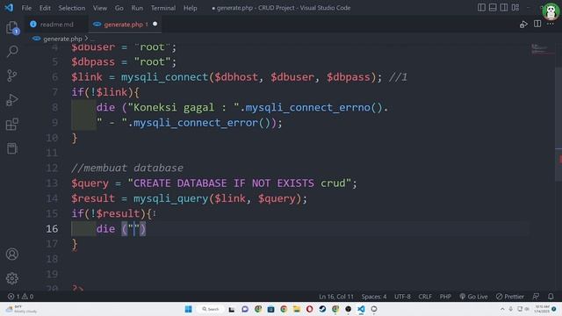Toggle the bottom panel layout icon

click(493, 8)
